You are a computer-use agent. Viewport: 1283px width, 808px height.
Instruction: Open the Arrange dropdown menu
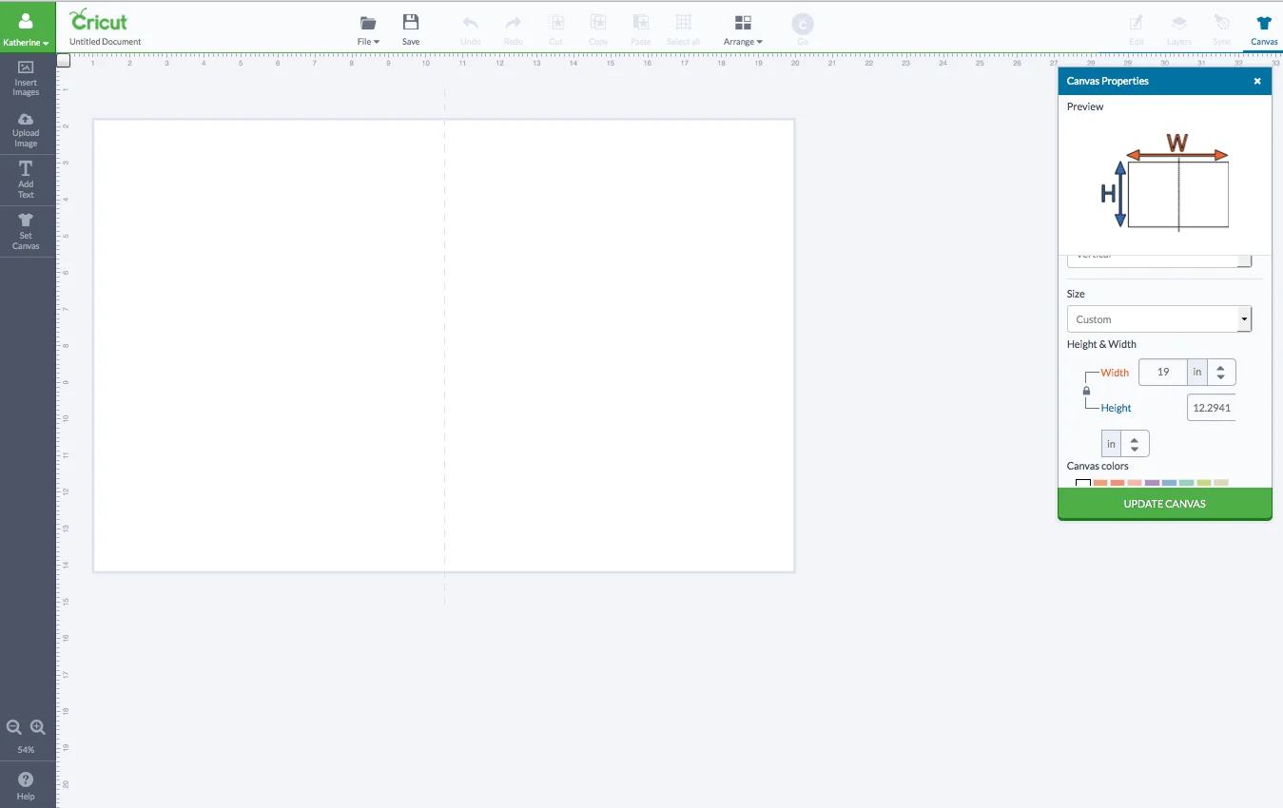pyautogui.click(x=743, y=29)
